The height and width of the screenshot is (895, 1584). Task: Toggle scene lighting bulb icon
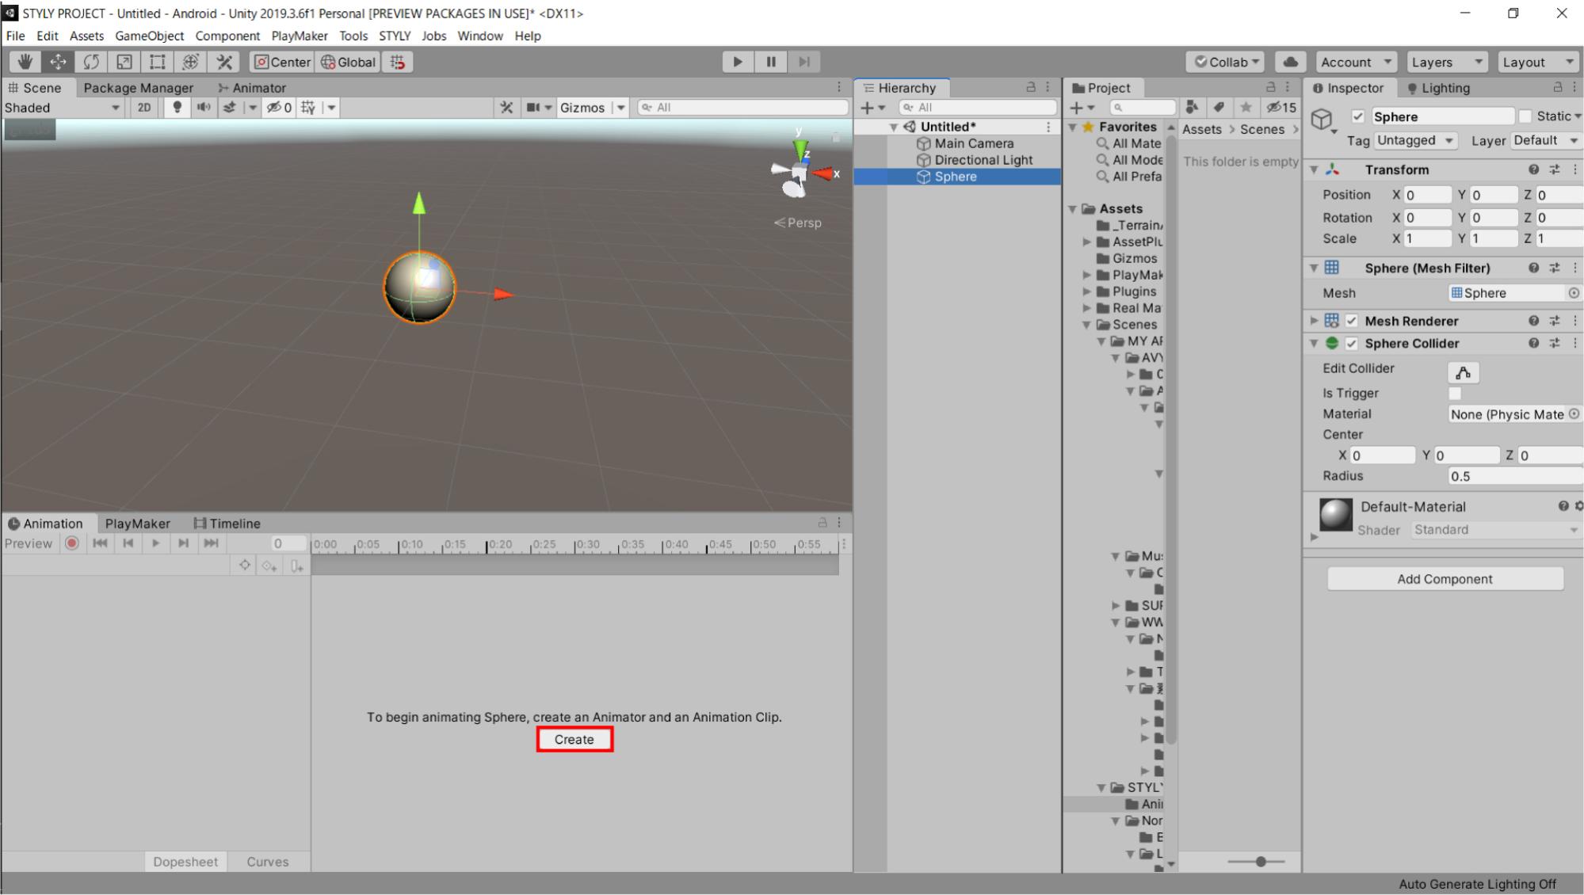(177, 108)
